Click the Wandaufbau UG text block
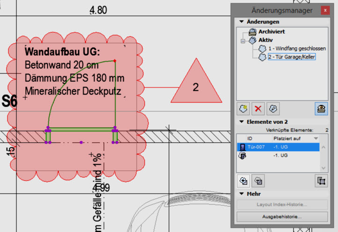 (74, 72)
